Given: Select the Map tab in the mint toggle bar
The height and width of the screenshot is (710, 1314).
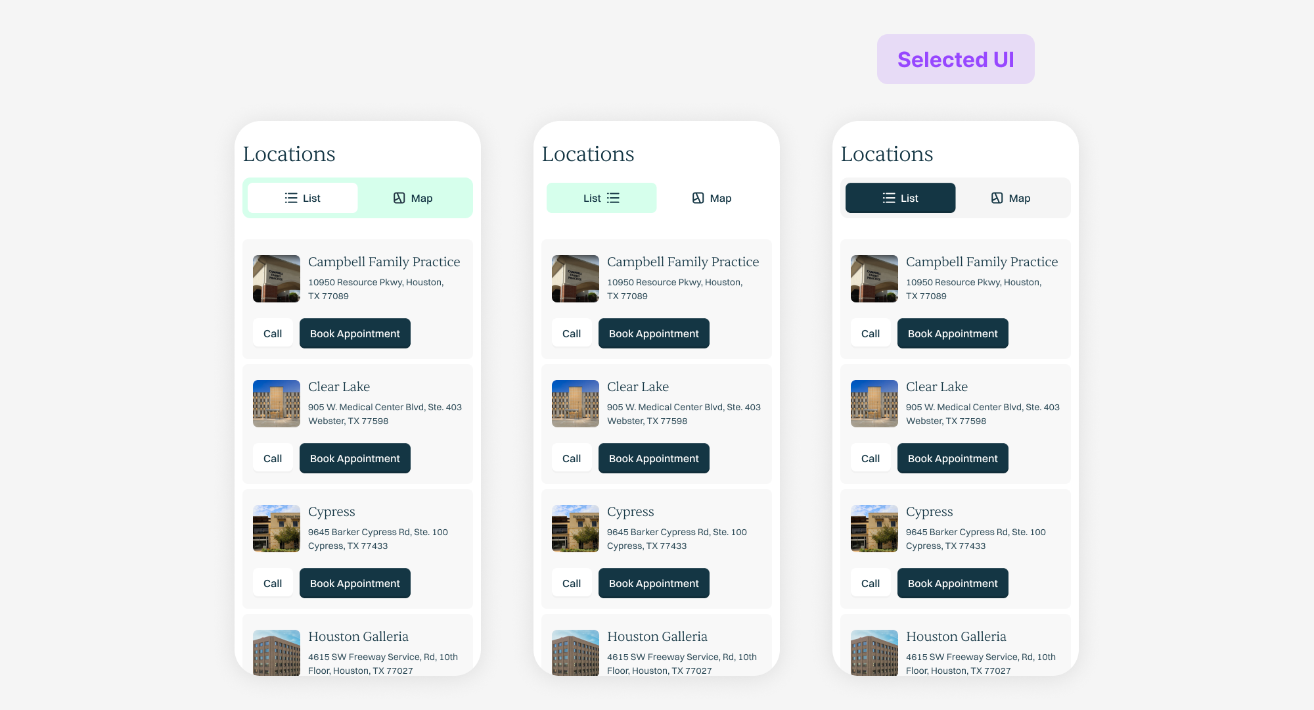Looking at the screenshot, I should [414, 198].
